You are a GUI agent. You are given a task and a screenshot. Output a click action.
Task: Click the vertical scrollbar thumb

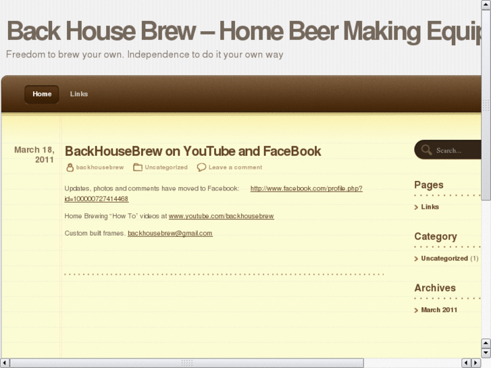click(486, 105)
